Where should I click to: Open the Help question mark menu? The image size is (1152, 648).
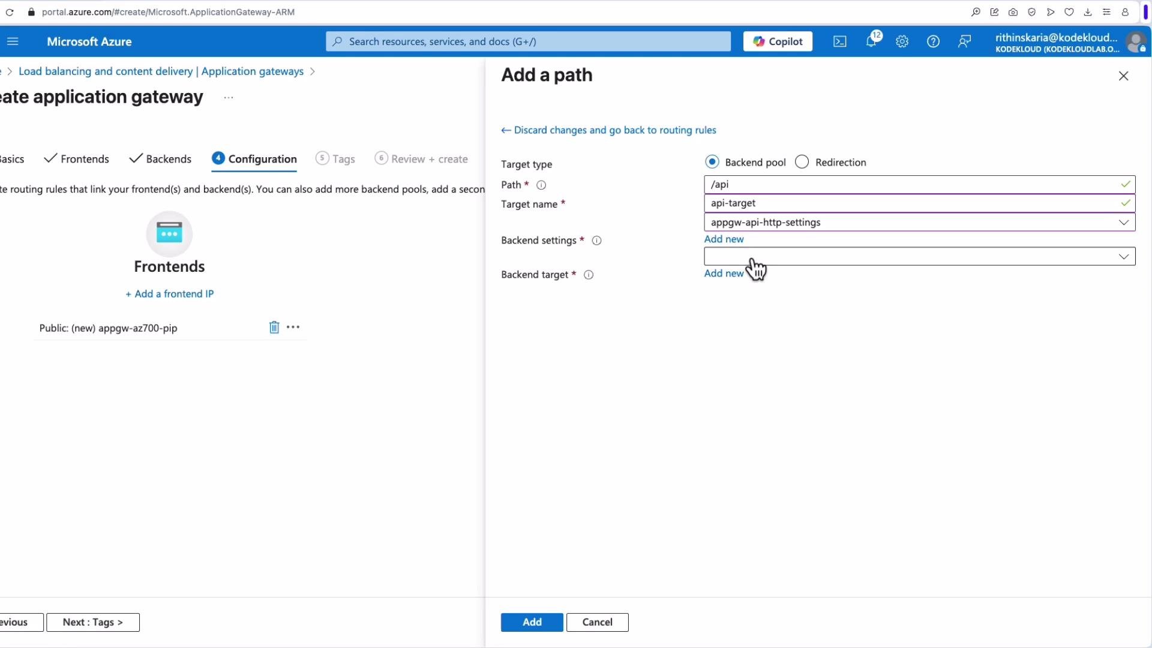pyautogui.click(x=933, y=41)
